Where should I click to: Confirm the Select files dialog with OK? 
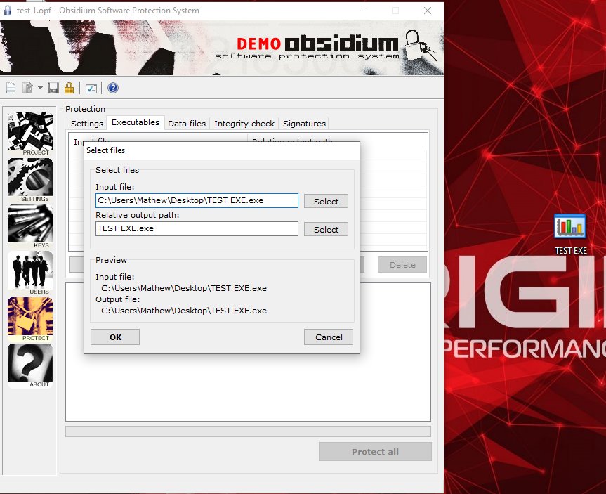[x=115, y=337]
